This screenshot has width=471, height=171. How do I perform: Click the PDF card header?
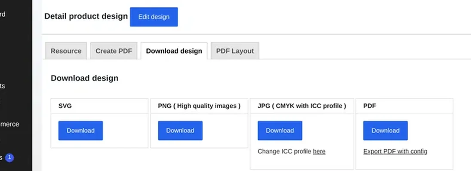(x=404, y=106)
